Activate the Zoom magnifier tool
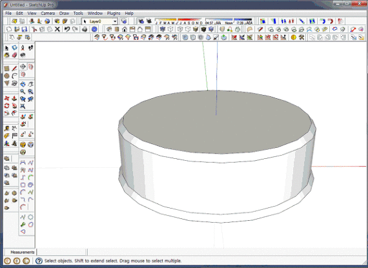This screenshot has width=368, height=268. coord(23,92)
